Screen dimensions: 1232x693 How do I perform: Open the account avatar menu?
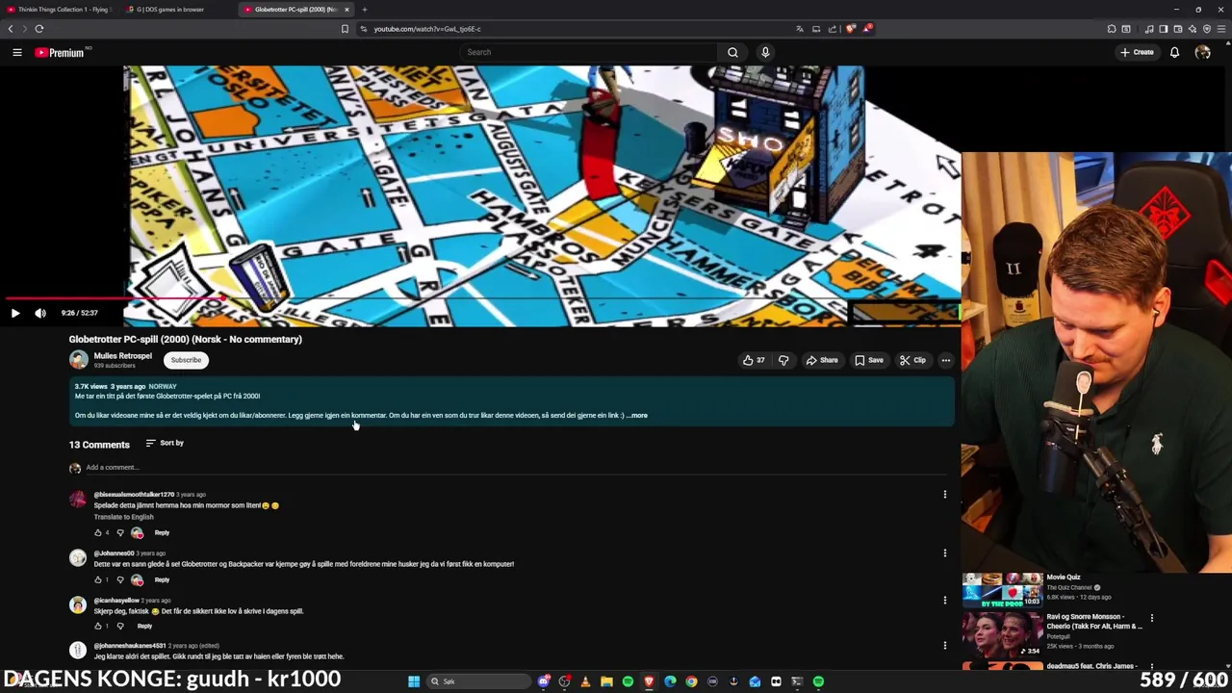pos(1203,52)
